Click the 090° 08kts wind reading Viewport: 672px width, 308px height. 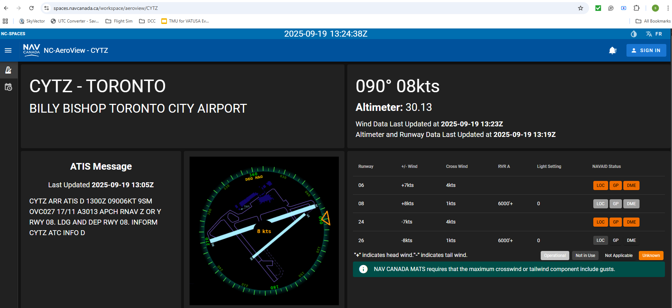[398, 86]
